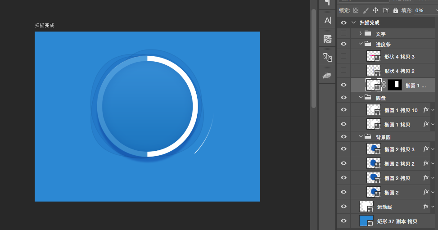The height and width of the screenshot is (230, 438).
Task: Click fx icon on 椭圆 2 拷贝 layer
Action: pyautogui.click(x=426, y=178)
